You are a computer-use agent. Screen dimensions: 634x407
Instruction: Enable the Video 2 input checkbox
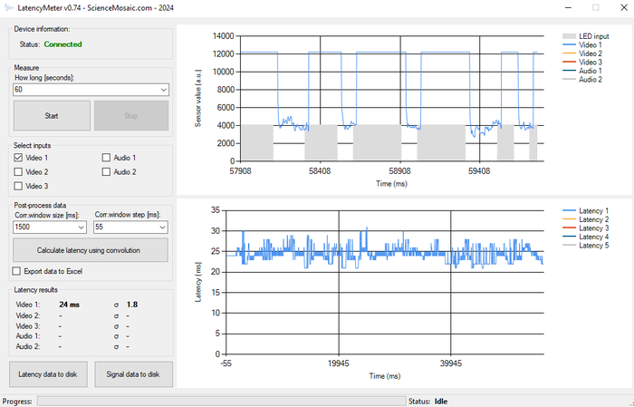click(x=18, y=172)
